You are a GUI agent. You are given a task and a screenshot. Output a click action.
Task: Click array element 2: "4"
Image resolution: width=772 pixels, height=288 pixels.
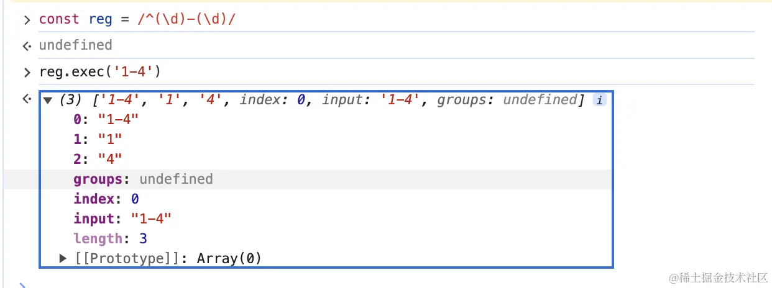click(98, 160)
